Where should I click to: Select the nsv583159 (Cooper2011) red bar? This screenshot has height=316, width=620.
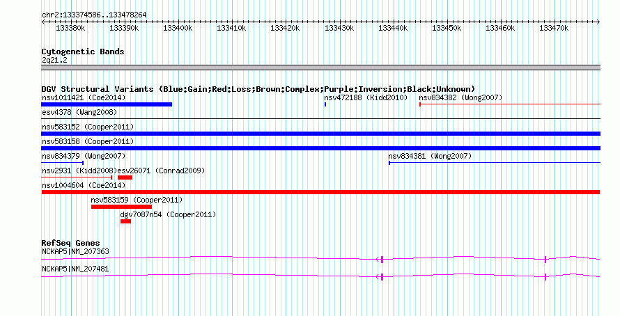[x=121, y=207]
